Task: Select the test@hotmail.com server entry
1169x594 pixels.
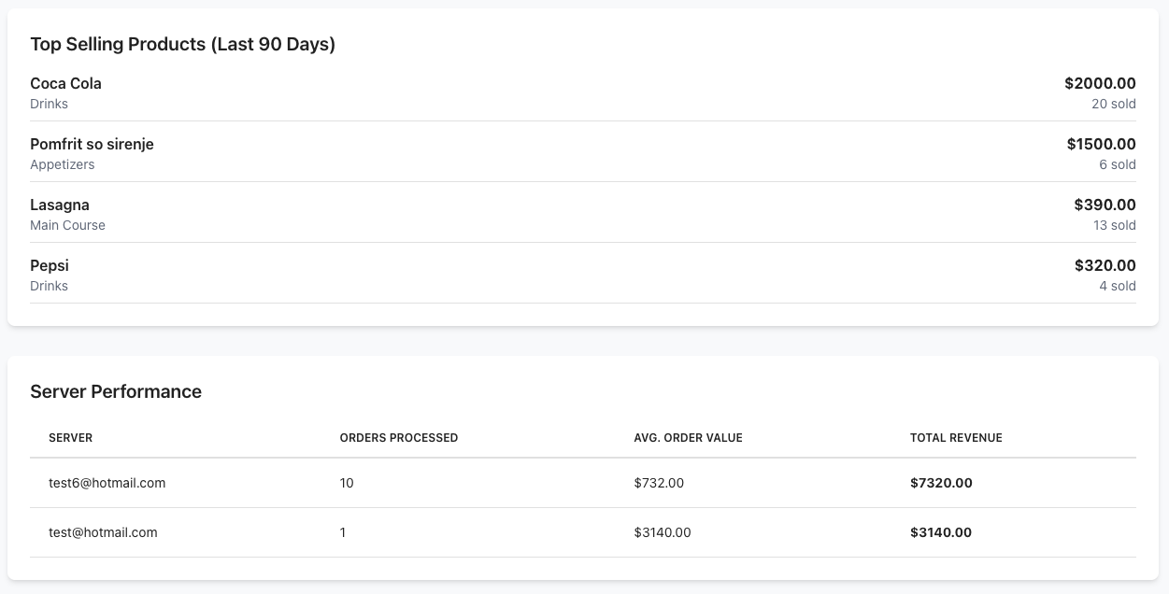Action: [103, 532]
